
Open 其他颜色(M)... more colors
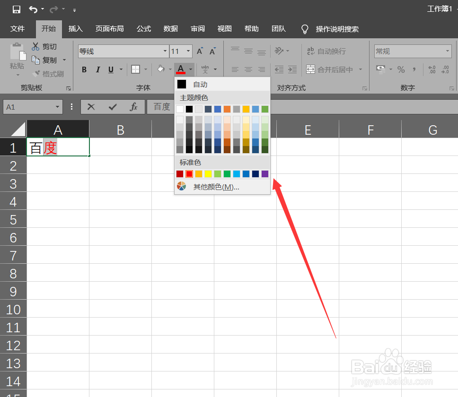tap(222, 187)
